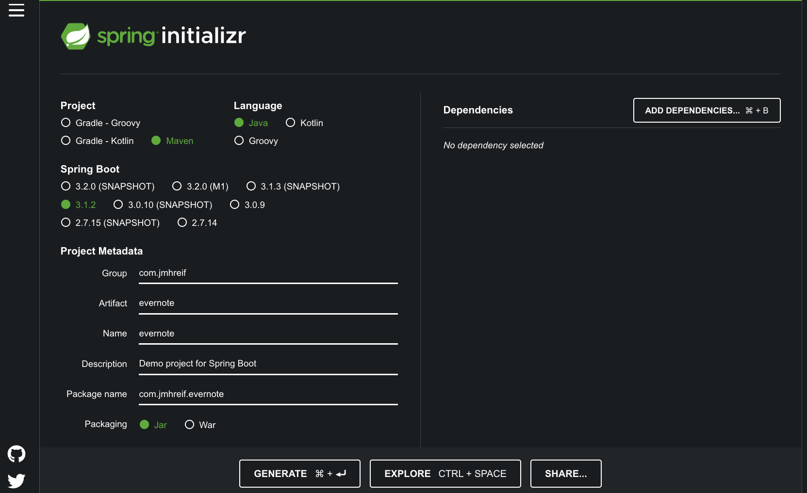Select Spring Boot 2.7.14 version
Image resolution: width=807 pixels, height=493 pixels.
(x=197, y=223)
